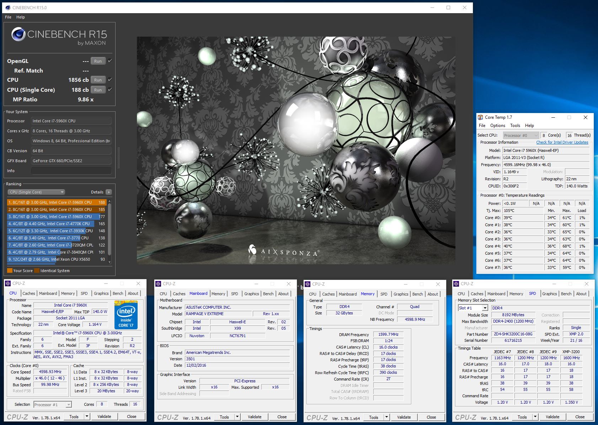
Task: Select ranking row Intel Xeon CPU X5650
Action: pos(57,259)
